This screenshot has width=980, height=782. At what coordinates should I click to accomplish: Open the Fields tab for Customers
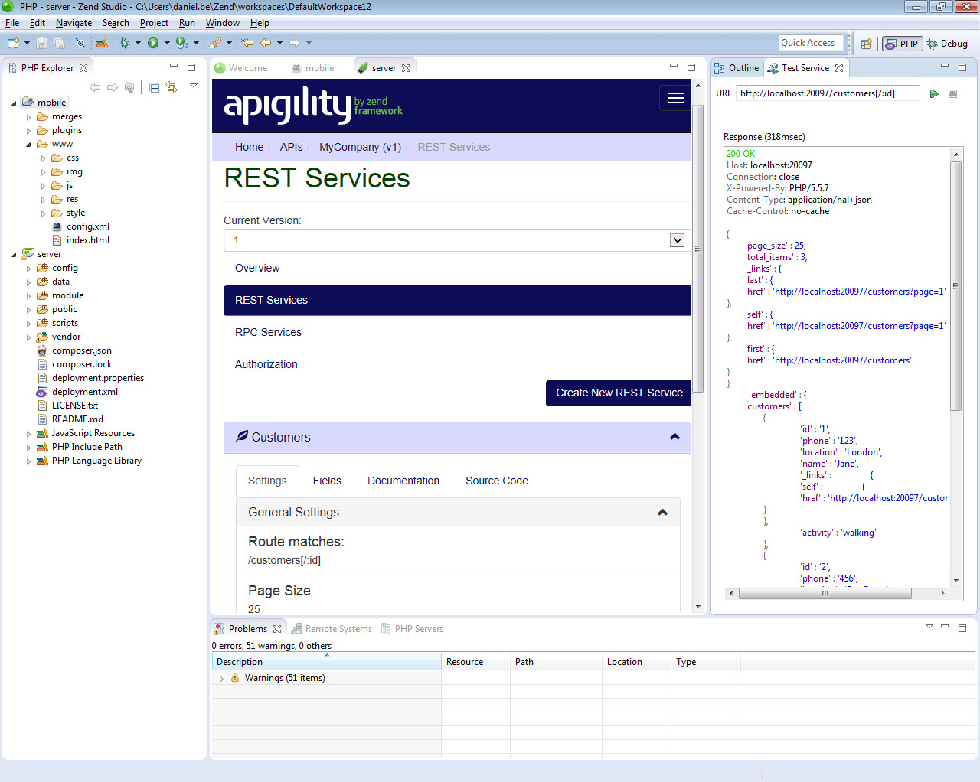327,481
